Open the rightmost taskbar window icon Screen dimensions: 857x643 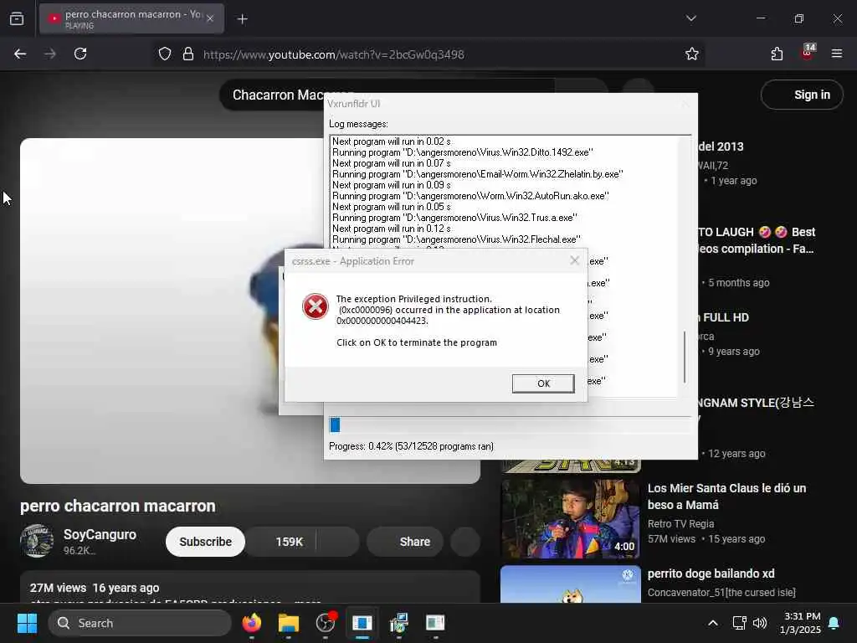coord(435,623)
